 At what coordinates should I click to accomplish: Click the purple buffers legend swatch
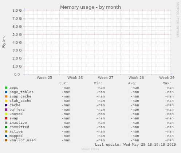(x=6, y=110)
